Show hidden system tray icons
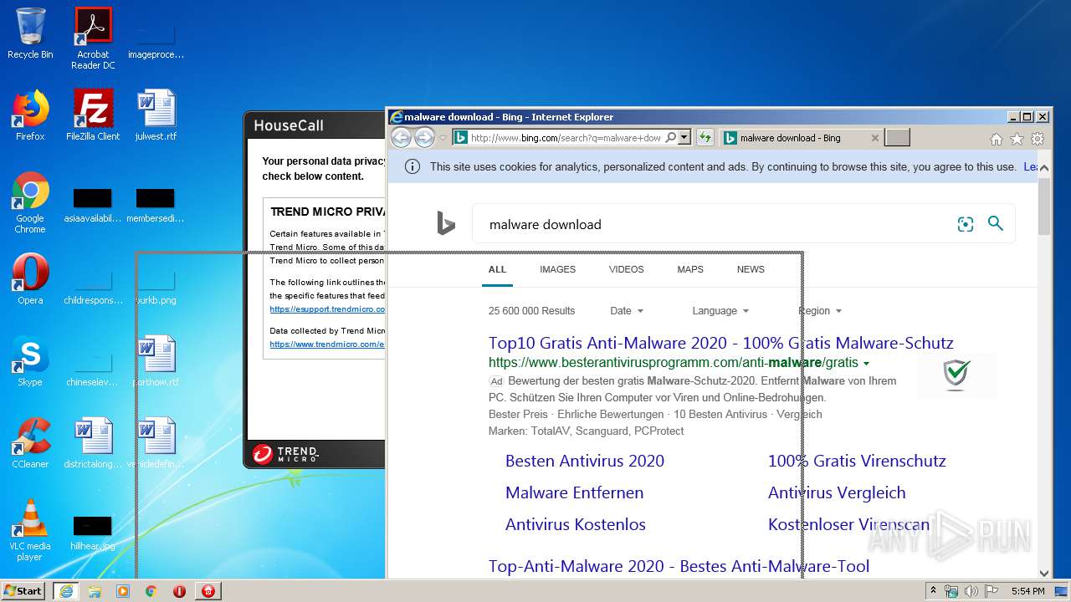 [933, 591]
